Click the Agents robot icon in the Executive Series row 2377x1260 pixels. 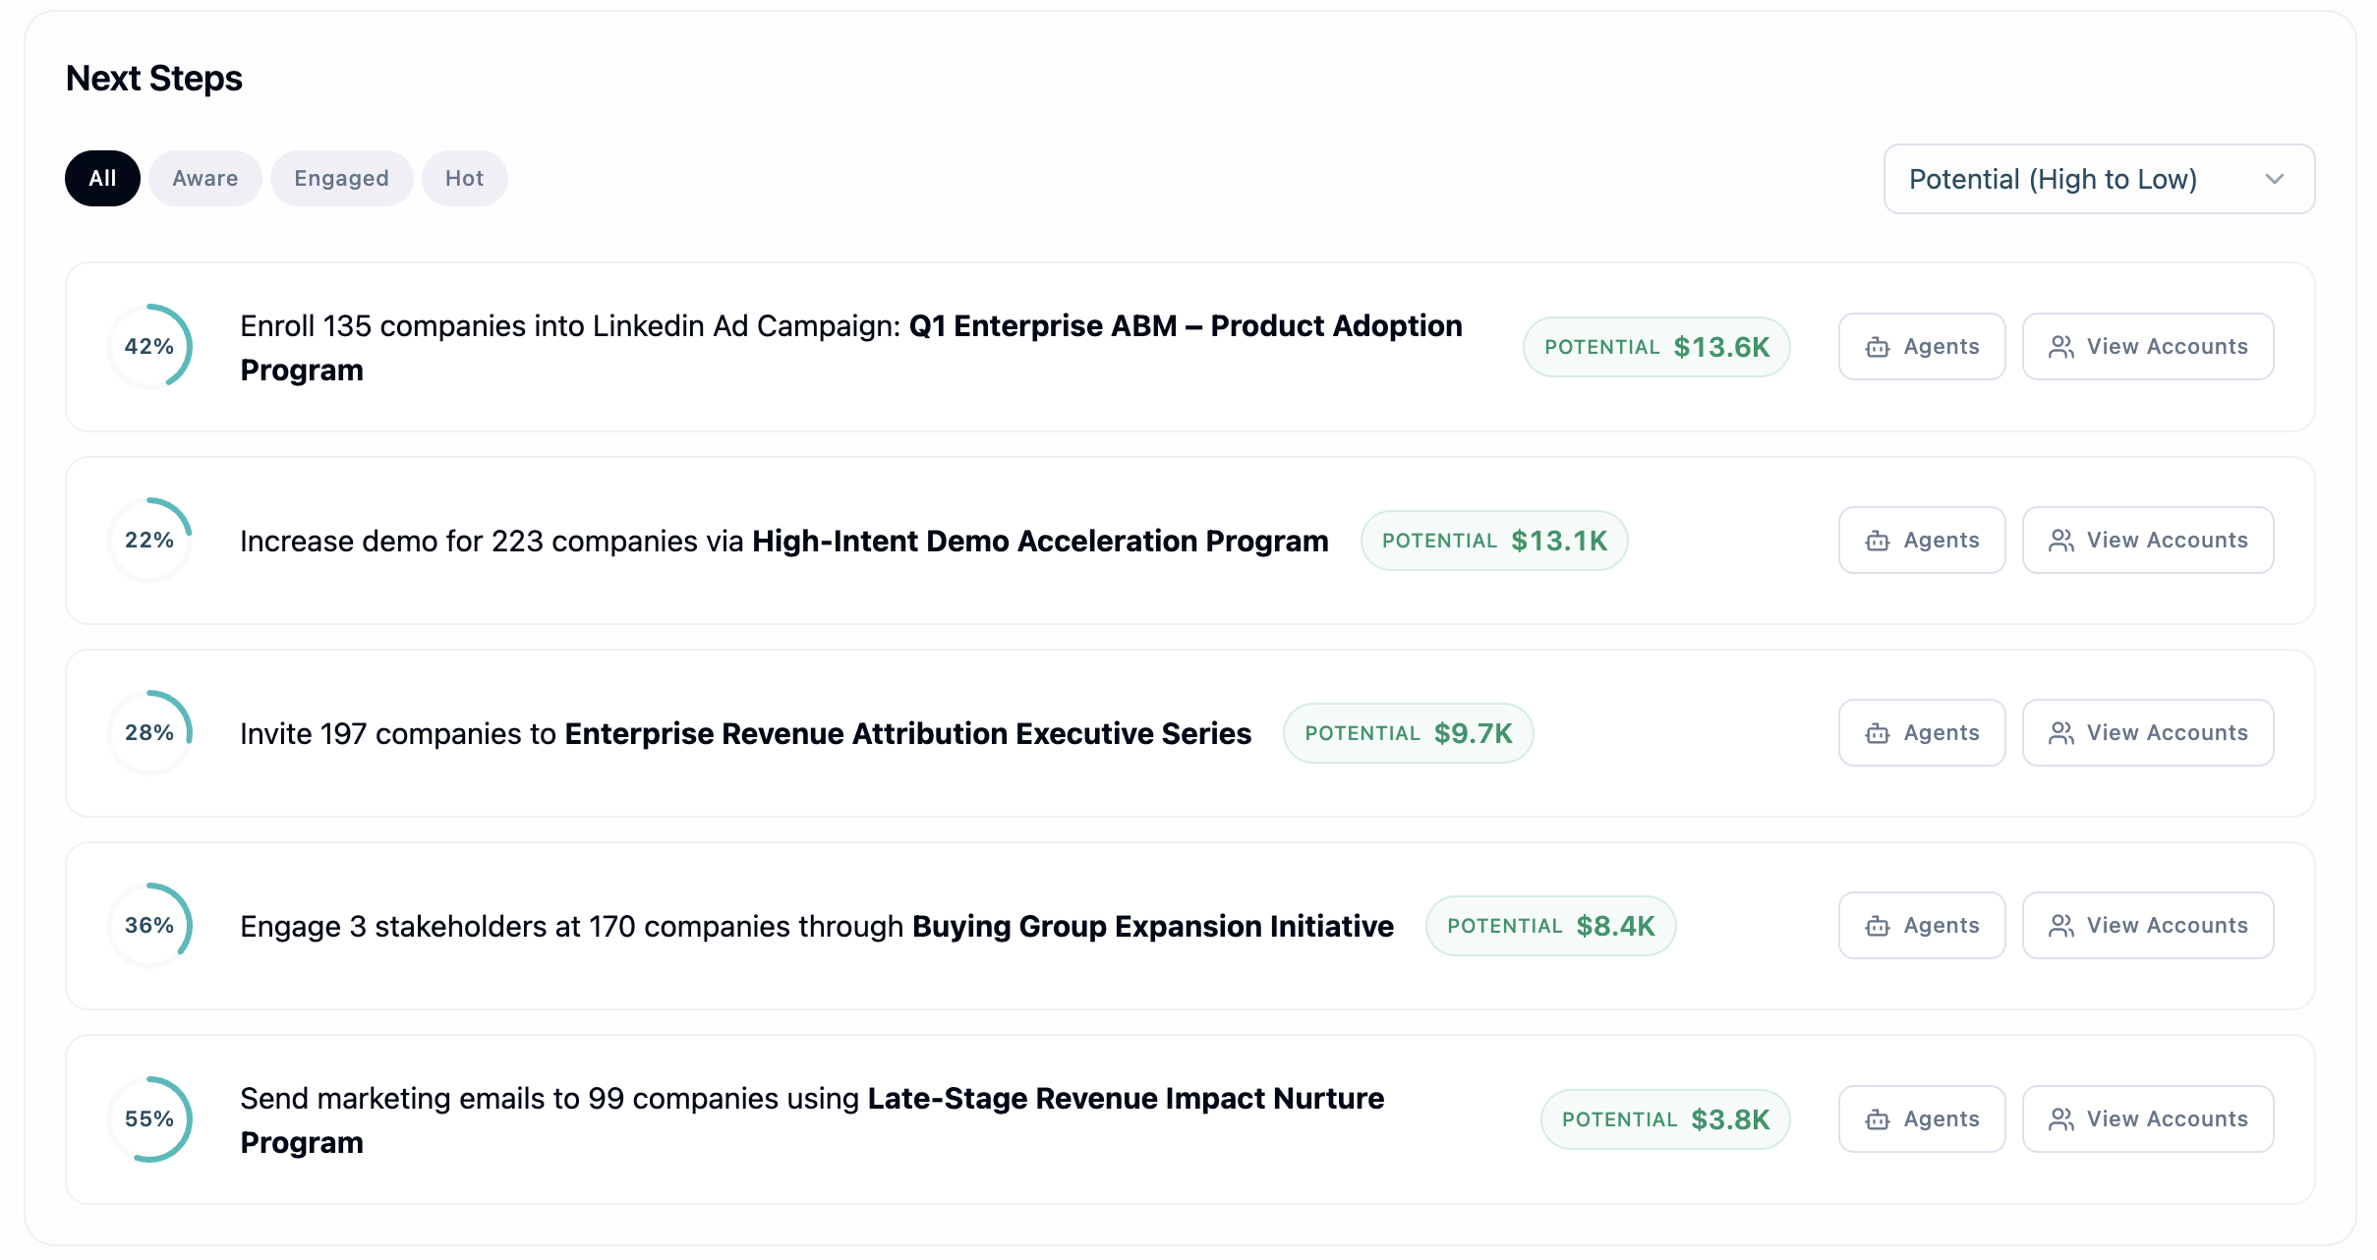(x=1878, y=733)
